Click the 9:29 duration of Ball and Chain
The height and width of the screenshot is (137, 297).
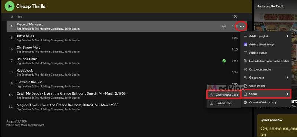pos(235,61)
